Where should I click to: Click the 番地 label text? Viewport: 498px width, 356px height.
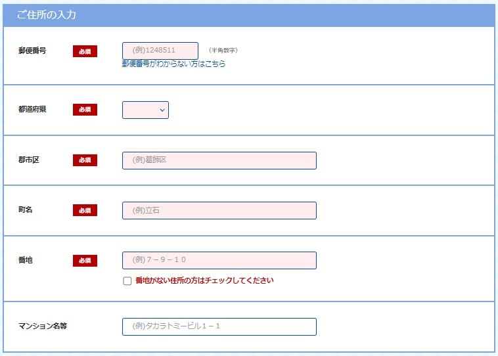(x=25, y=260)
